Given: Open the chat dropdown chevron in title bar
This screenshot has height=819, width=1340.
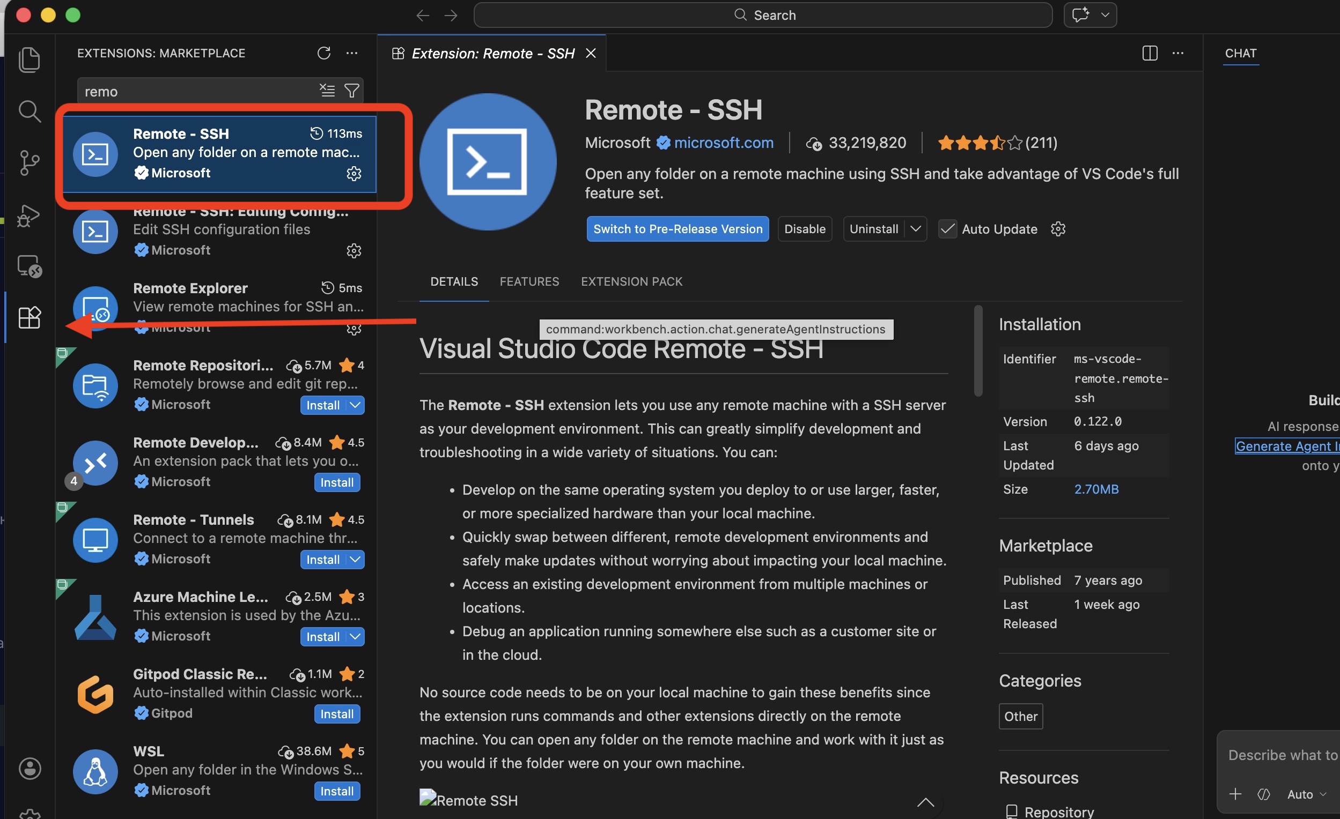Looking at the screenshot, I should pos(1105,14).
